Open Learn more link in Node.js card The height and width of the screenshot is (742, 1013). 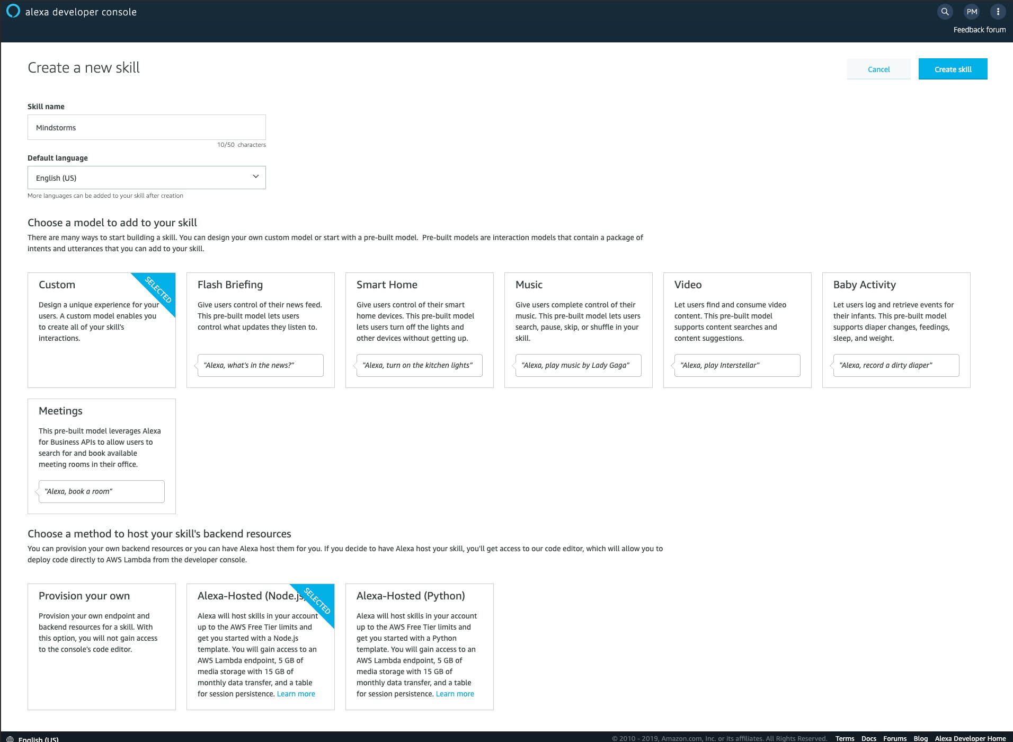(x=296, y=694)
